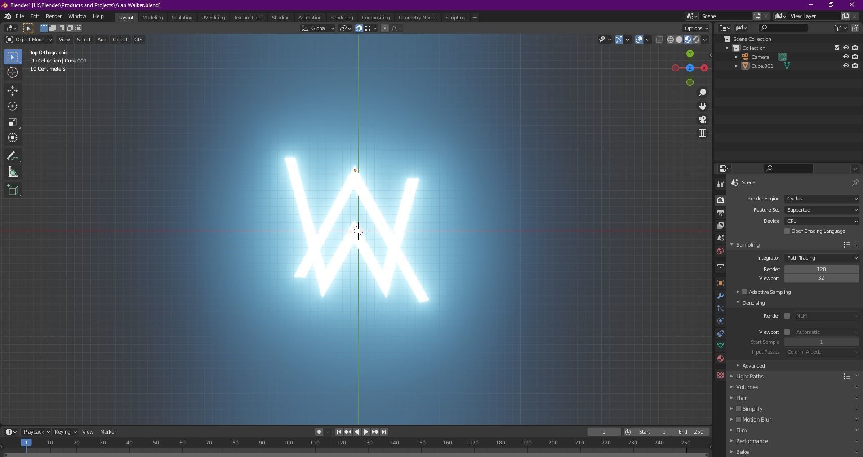Open the Object Data properties tab
Viewport: 863px width, 457px height.
point(721,346)
